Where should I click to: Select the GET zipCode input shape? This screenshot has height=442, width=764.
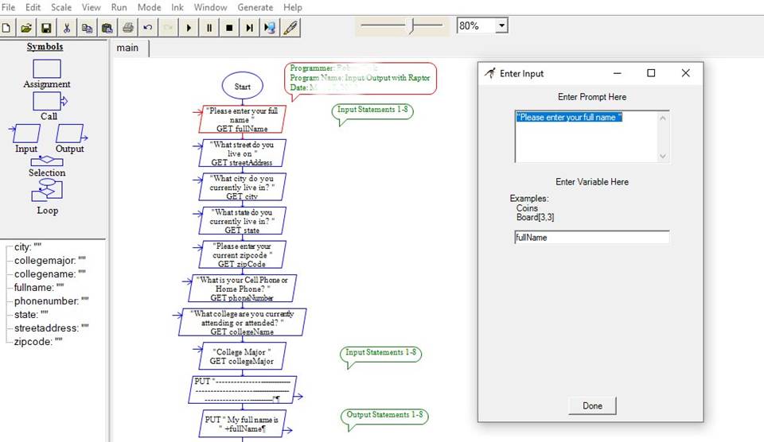coord(242,254)
